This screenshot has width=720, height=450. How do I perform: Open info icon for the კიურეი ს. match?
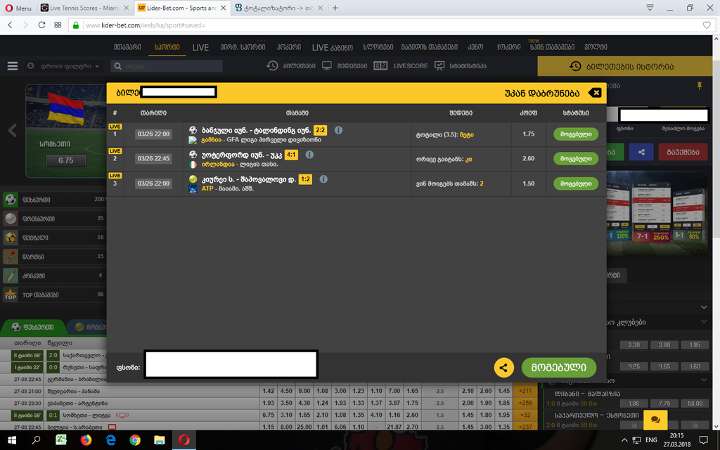323,179
